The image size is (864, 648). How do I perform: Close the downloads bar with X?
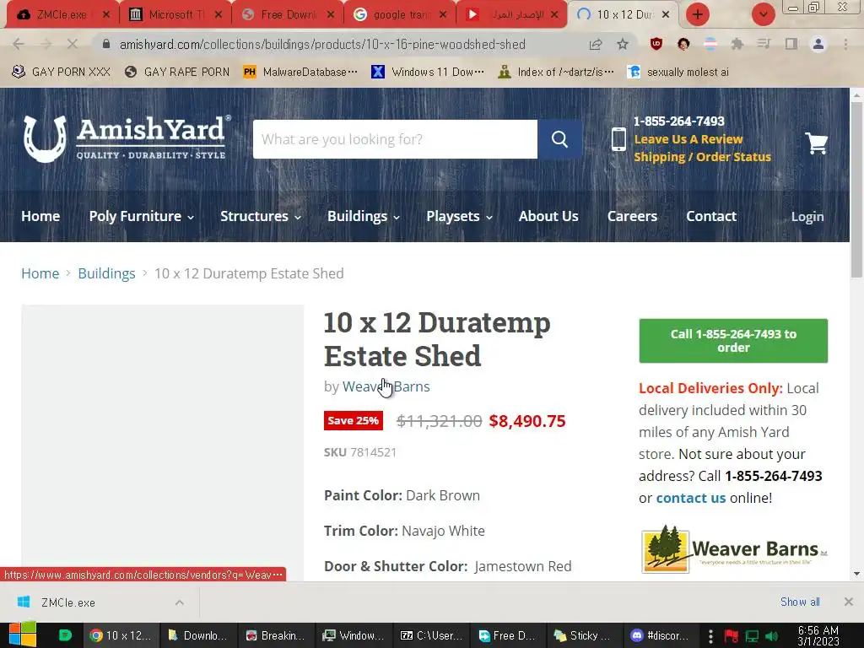pyautogui.click(x=849, y=602)
